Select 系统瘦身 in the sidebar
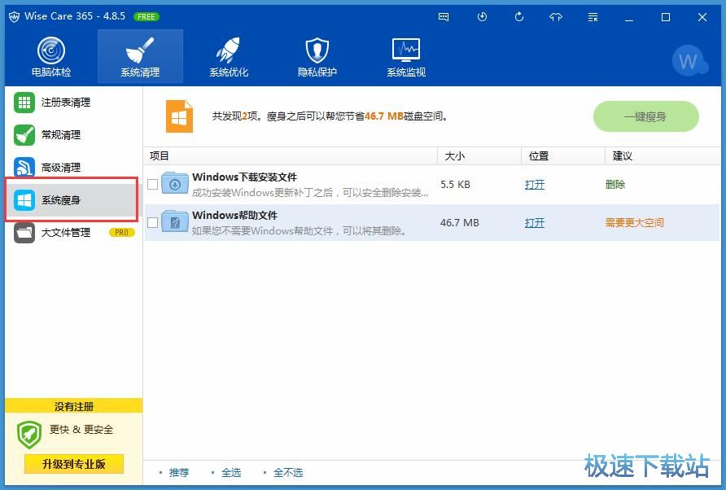 tap(72, 200)
